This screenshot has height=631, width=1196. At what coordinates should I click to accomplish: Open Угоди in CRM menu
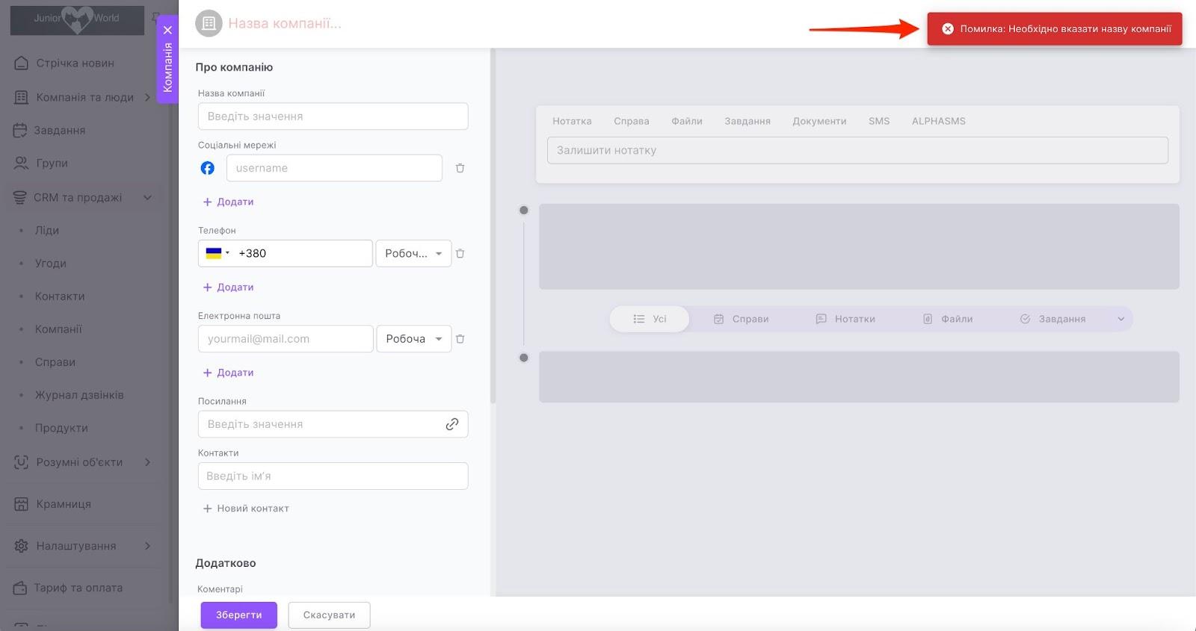[x=51, y=263]
